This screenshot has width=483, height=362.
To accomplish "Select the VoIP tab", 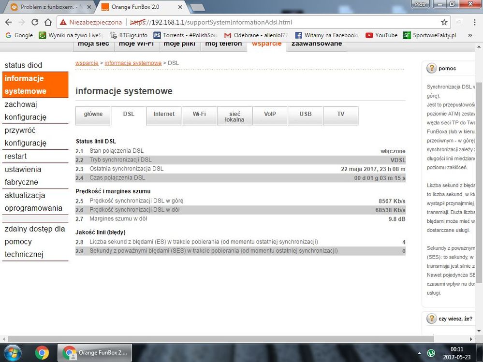I will click(x=270, y=114).
